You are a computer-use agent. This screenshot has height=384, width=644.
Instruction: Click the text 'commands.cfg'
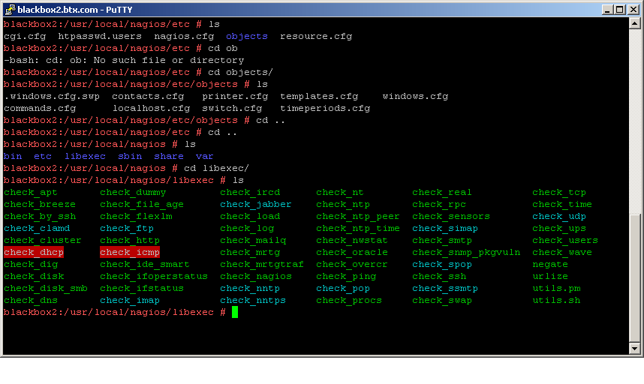(40, 108)
